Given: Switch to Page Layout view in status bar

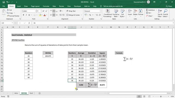Looking at the screenshot, I should coord(144,96).
